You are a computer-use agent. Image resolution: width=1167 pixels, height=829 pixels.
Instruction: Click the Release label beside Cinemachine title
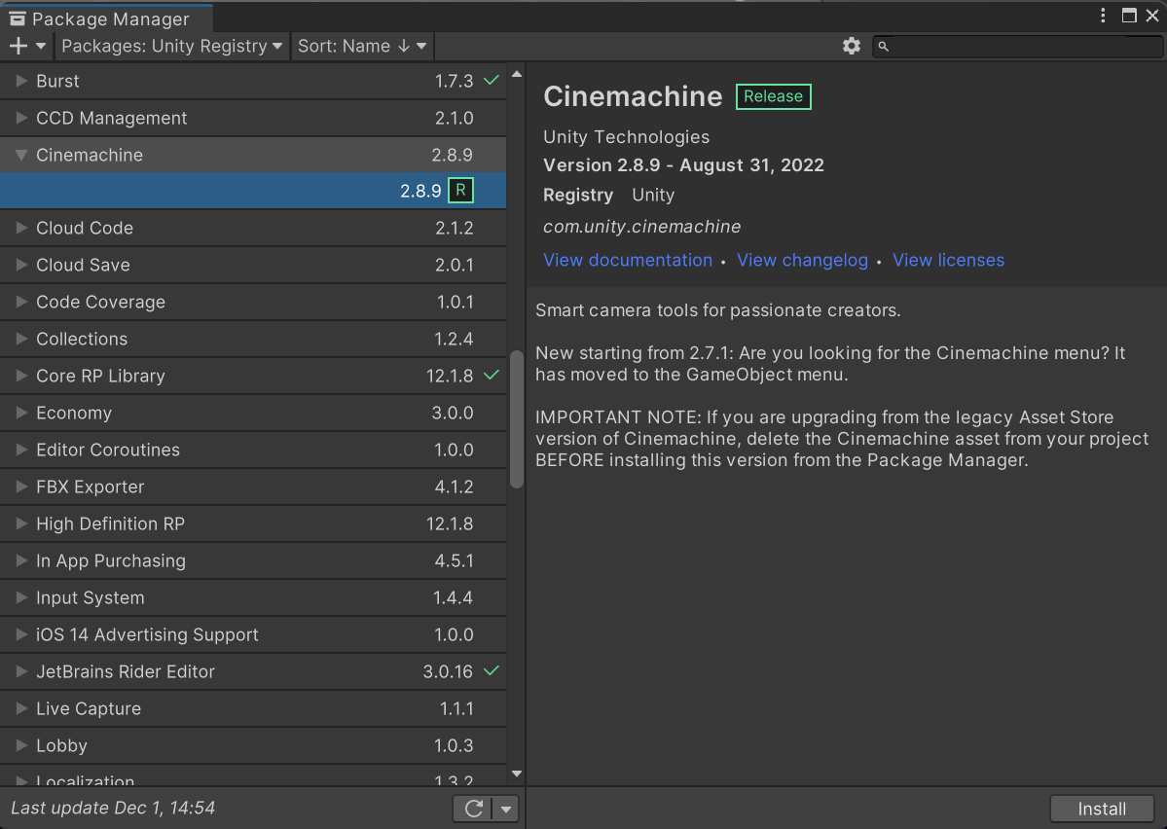(773, 96)
